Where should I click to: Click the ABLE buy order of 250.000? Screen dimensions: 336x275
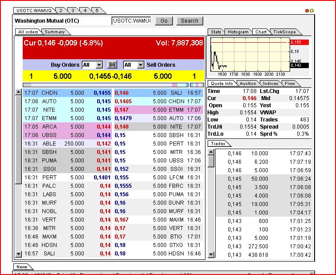(x=67, y=144)
